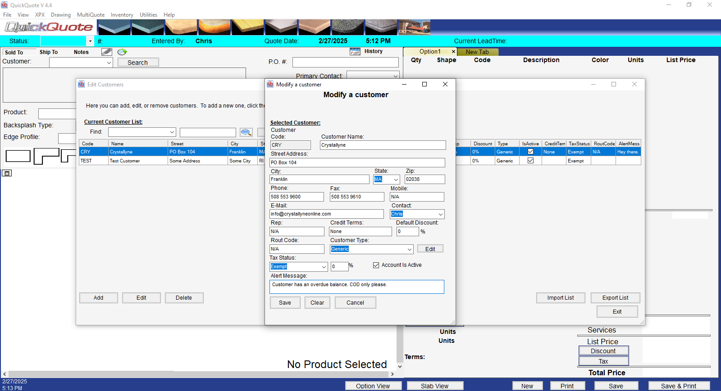Screen dimensions: 721x391
Task: Select the blue-gray slab edge thumbnail
Action: (114, 27)
